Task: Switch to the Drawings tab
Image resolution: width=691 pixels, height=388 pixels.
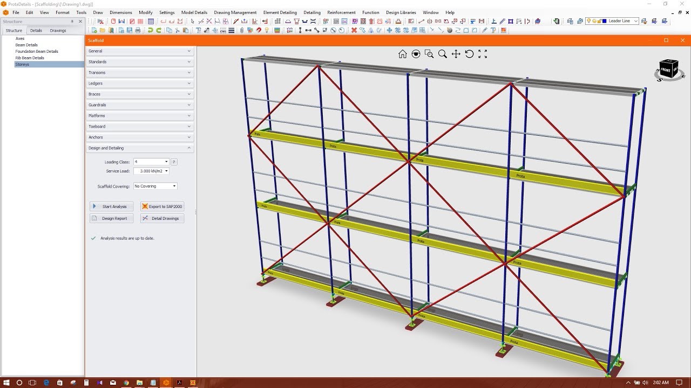Action: click(x=58, y=31)
